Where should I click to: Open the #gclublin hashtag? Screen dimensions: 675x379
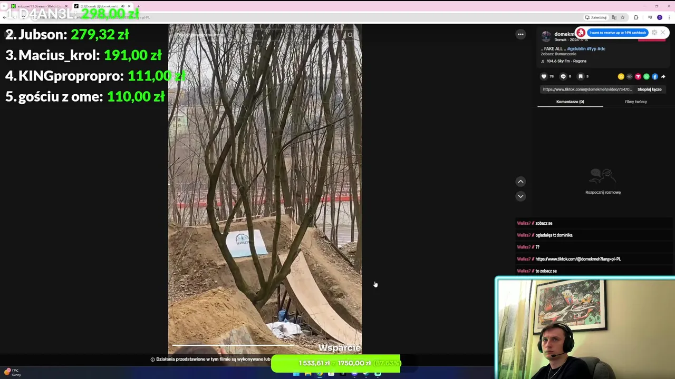click(576, 48)
